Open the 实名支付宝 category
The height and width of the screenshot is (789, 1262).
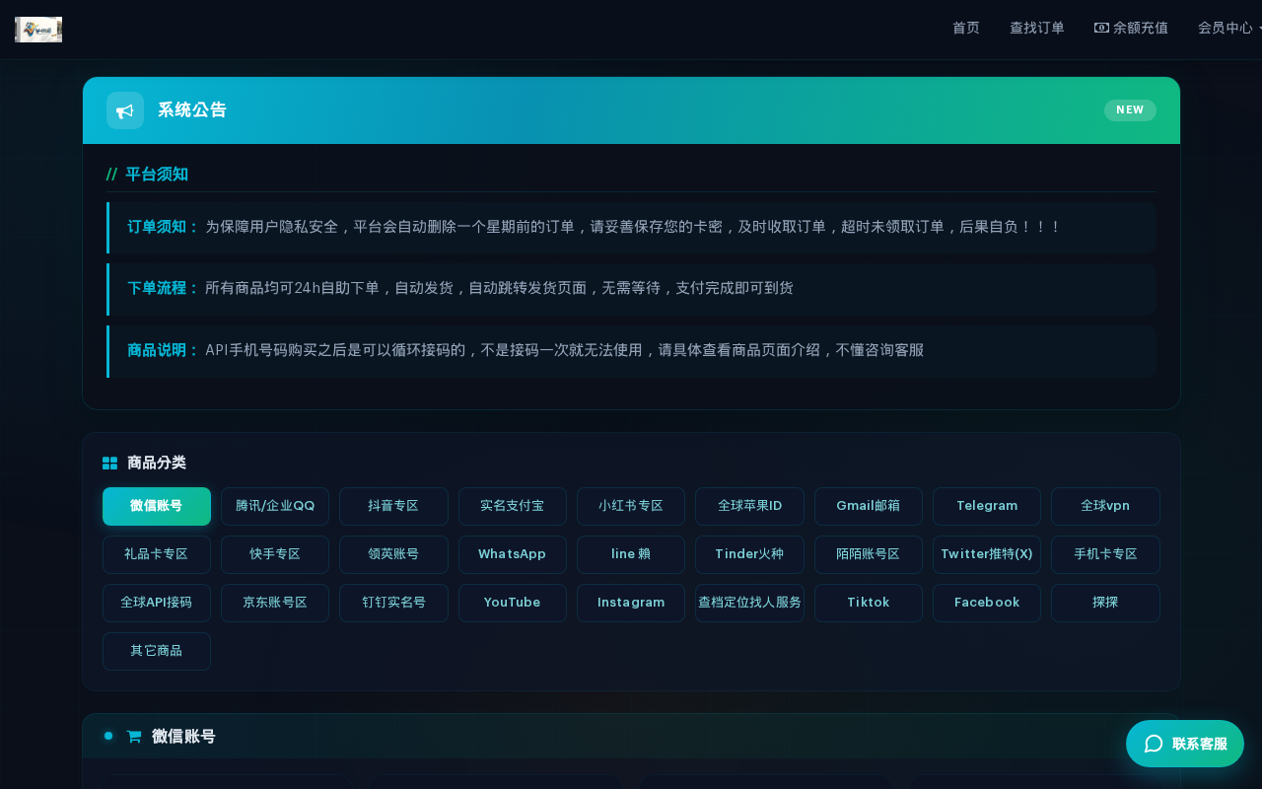(513, 506)
